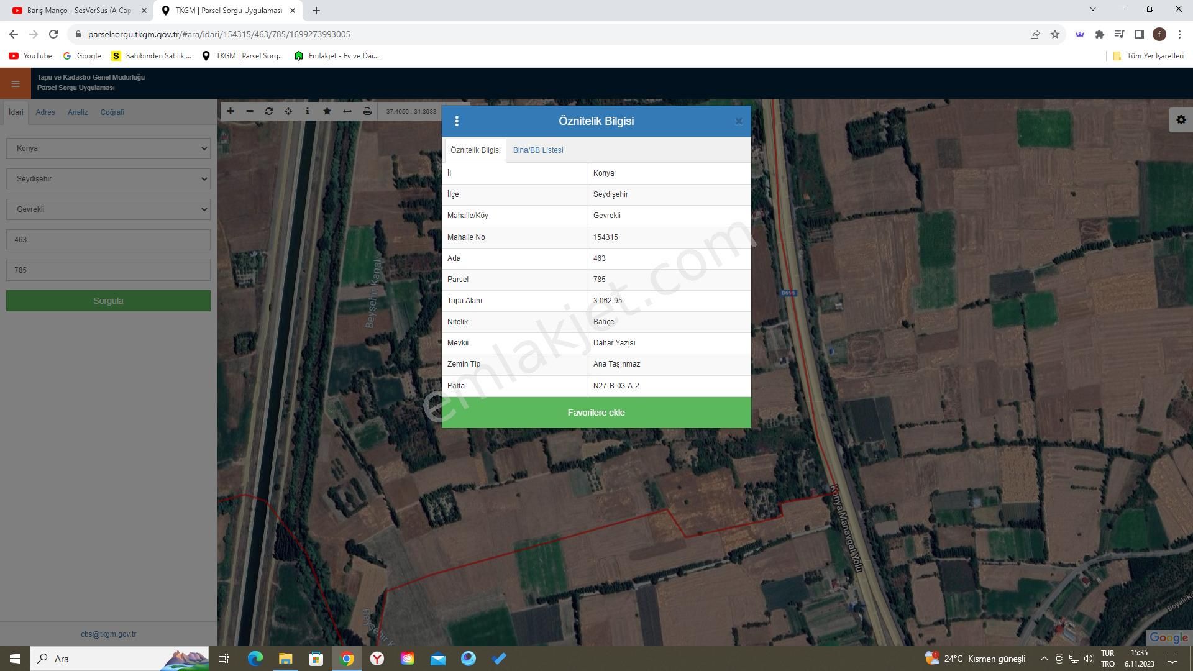Select the measure distance ruler tool
This screenshot has height=671, width=1193.
347,111
